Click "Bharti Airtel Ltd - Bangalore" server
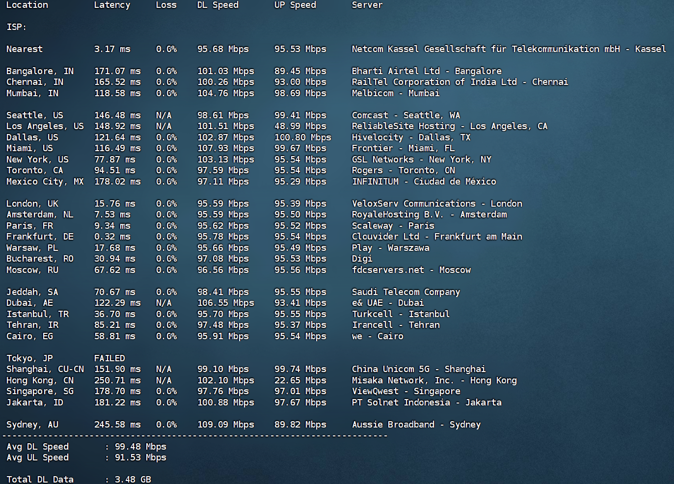The height and width of the screenshot is (484, 674). pyautogui.click(x=427, y=71)
